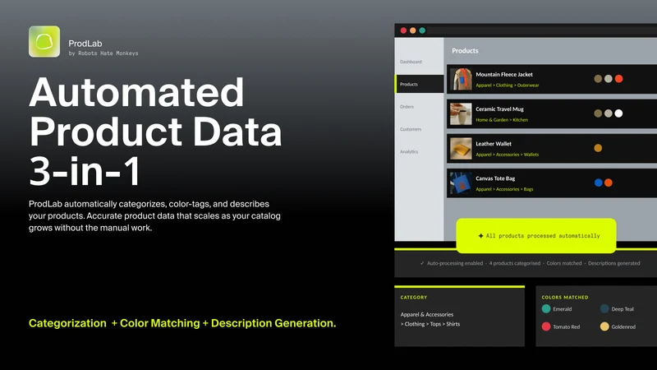Open Customers in the sidebar
The image size is (657, 370).
coord(411,129)
